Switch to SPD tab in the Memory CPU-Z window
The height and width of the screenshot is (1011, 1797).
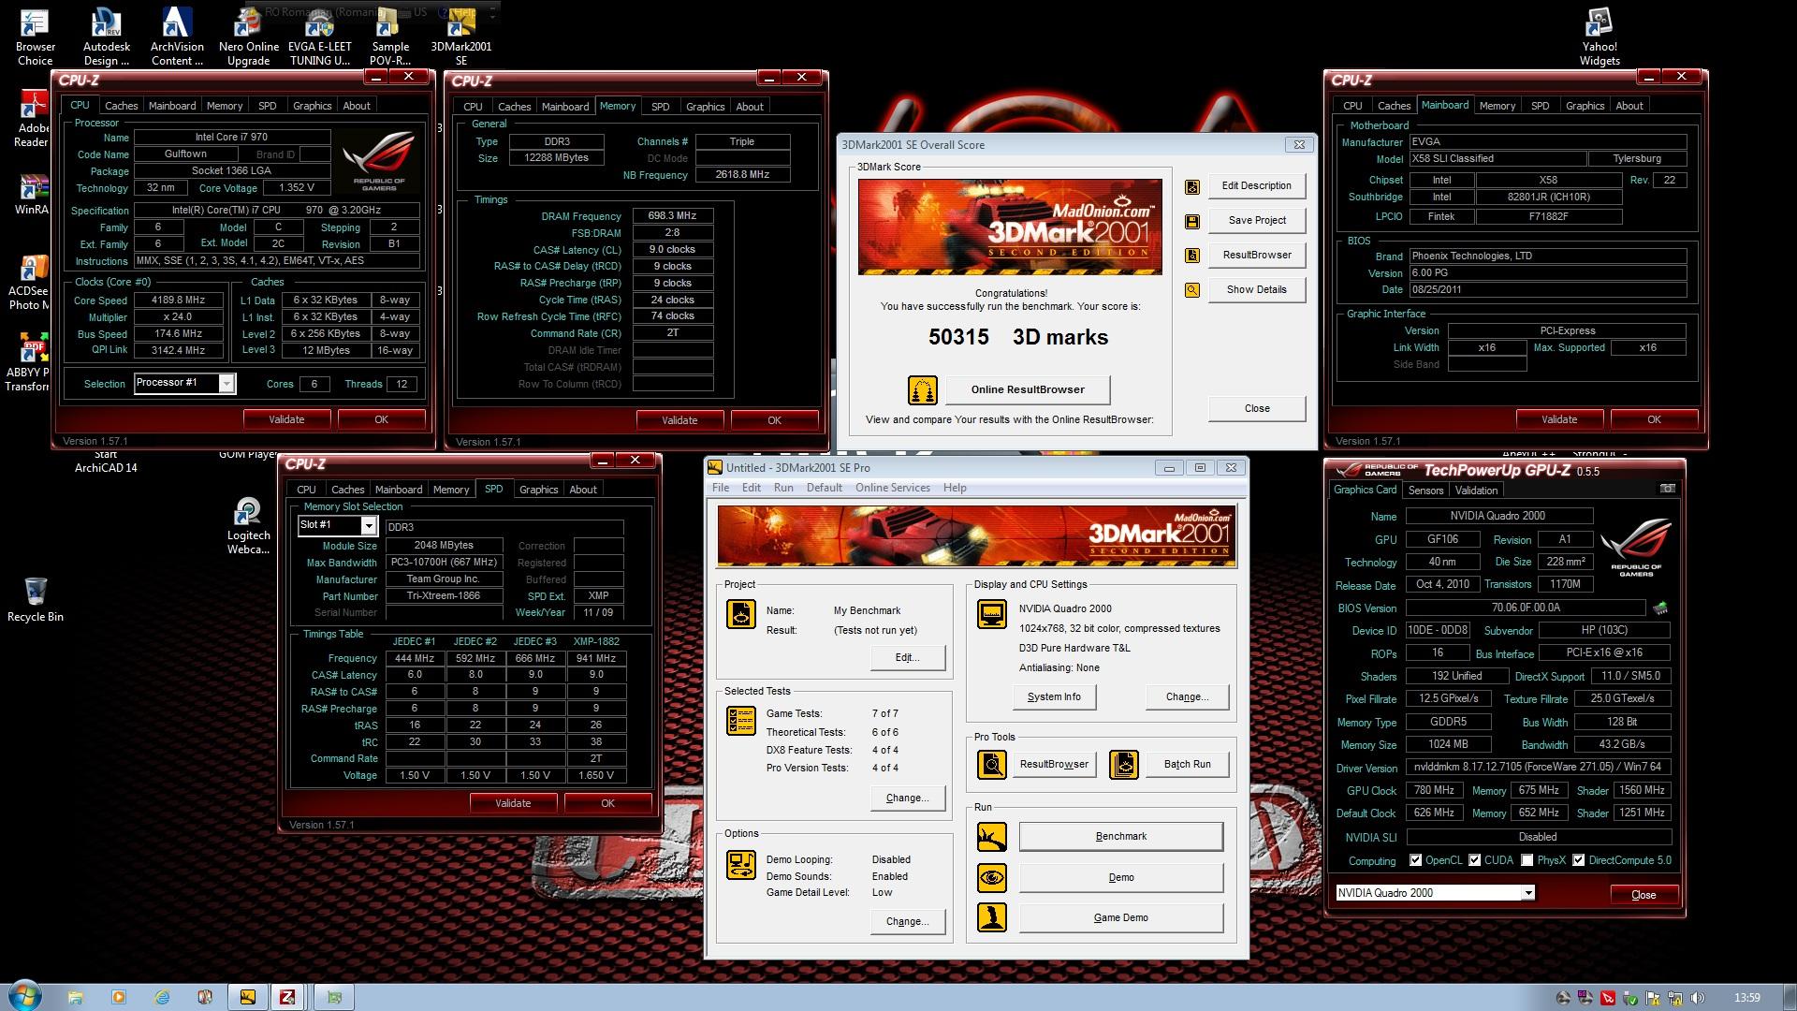click(x=660, y=107)
